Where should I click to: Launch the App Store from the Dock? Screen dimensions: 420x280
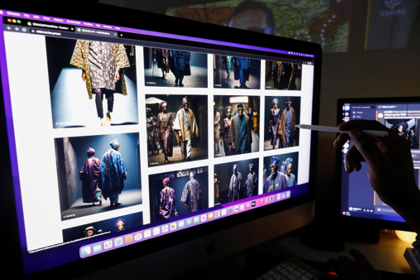coord(189,222)
